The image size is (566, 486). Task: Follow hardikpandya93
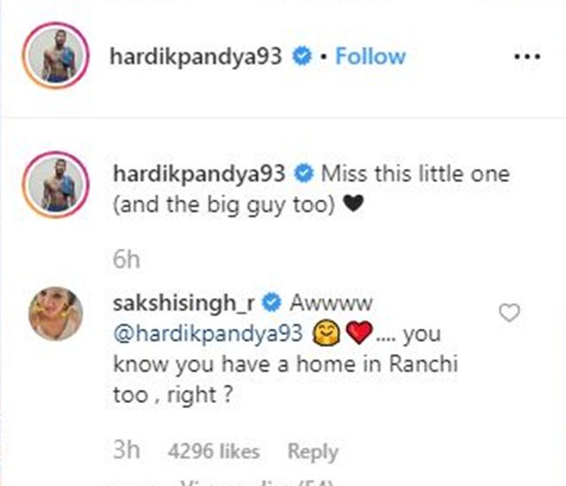pyautogui.click(x=371, y=57)
